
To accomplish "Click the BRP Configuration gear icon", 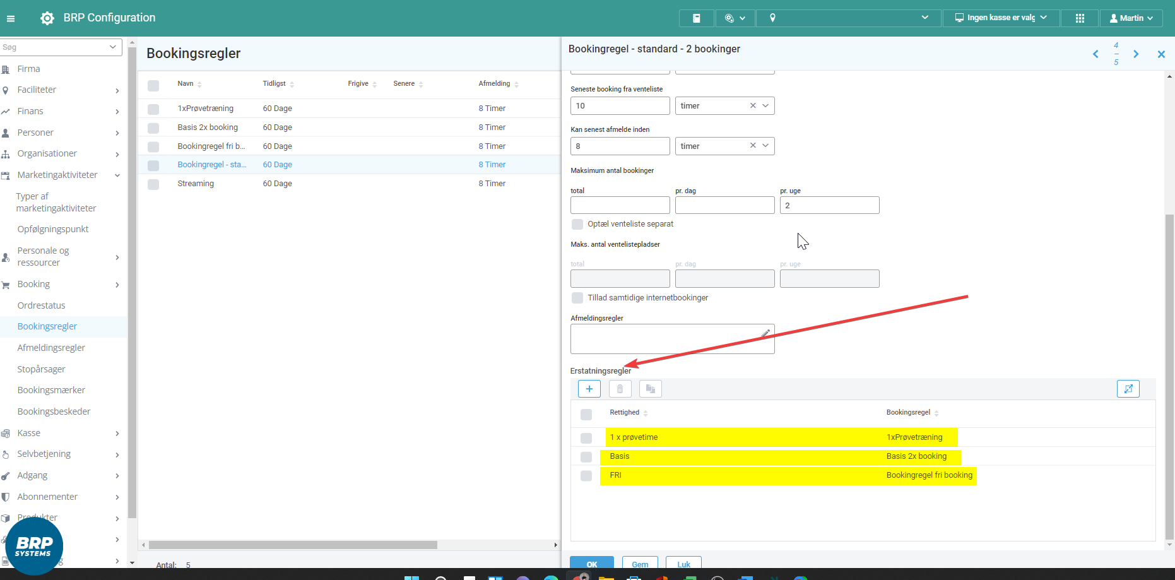I will click(47, 18).
